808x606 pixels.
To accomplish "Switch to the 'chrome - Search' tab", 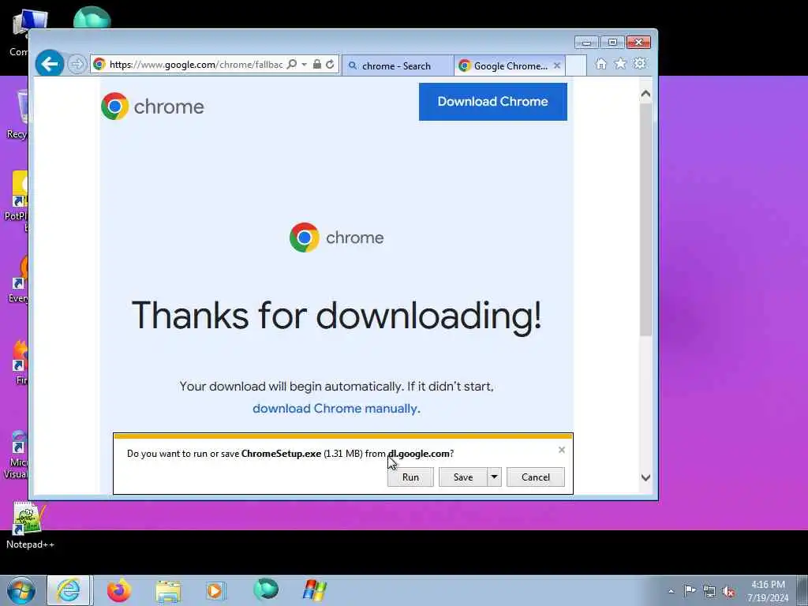I will pyautogui.click(x=397, y=66).
